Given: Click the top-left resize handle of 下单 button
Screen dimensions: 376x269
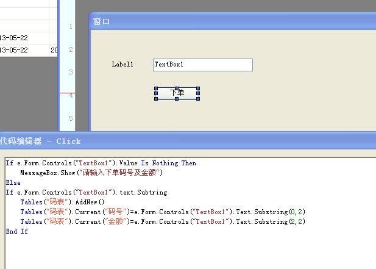Looking at the screenshot, I should [x=156, y=88].
